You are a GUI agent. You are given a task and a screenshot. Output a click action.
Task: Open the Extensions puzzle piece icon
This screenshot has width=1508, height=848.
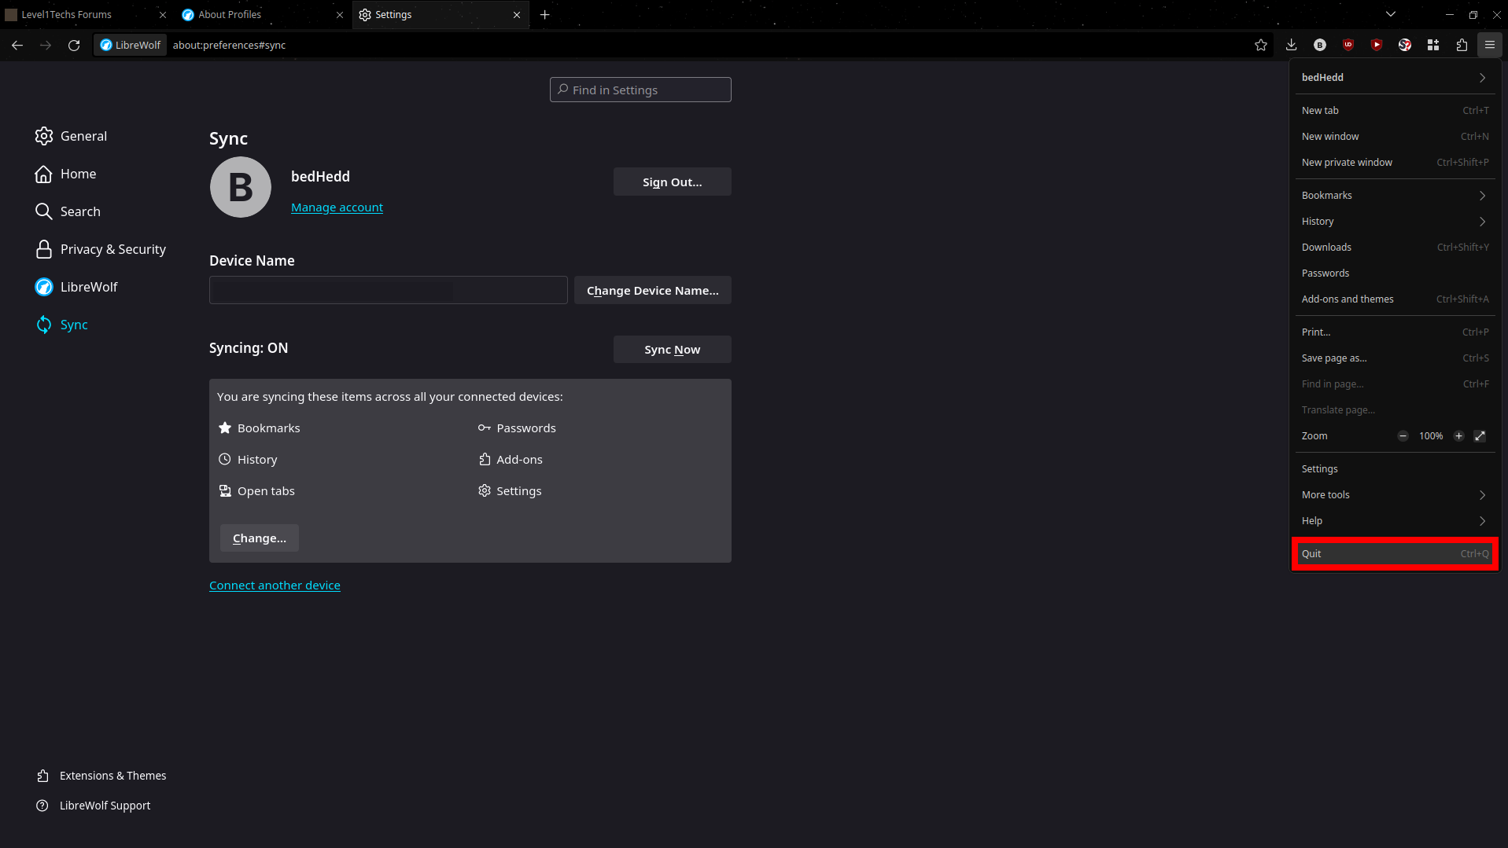pos(1462,46)
